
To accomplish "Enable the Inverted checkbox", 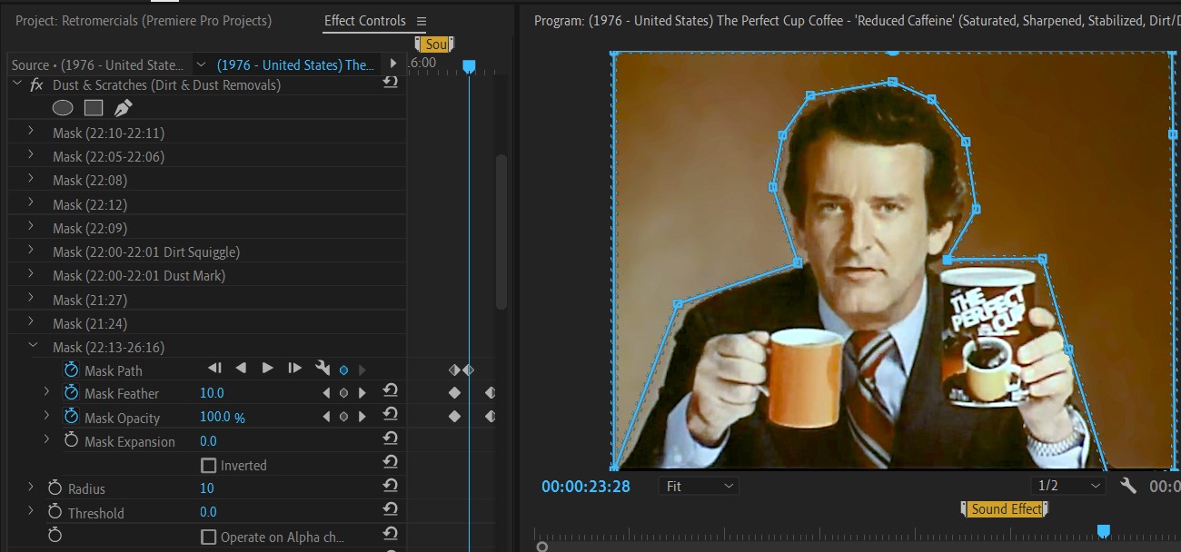I will click(209, 465).
